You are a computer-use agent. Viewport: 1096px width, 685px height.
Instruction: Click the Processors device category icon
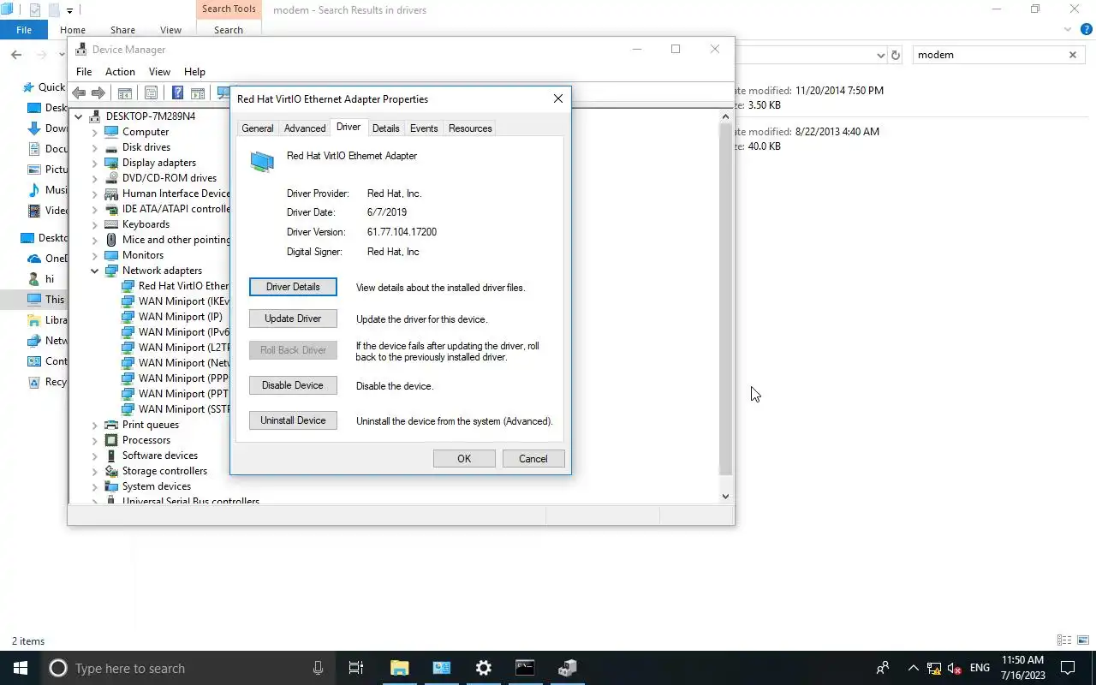pyautogui.click(x=111, y=440)
